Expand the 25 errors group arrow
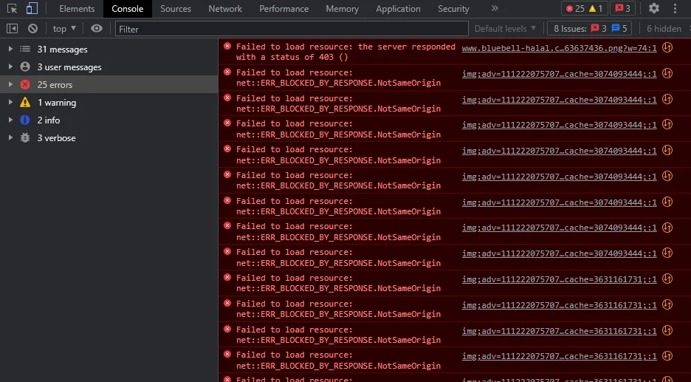 click(10, 84)
